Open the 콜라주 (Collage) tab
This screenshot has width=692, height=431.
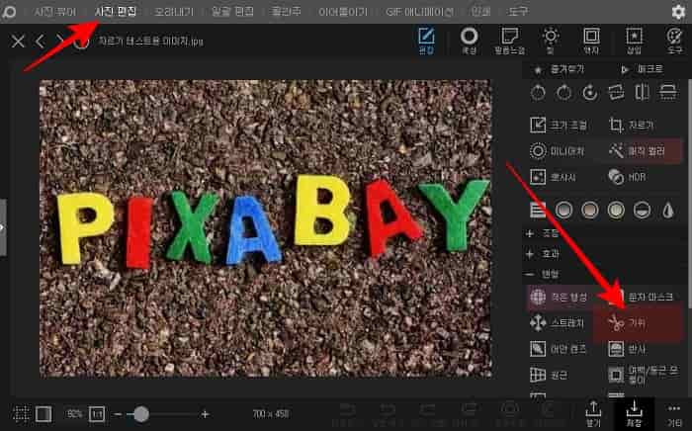(287, 12)
